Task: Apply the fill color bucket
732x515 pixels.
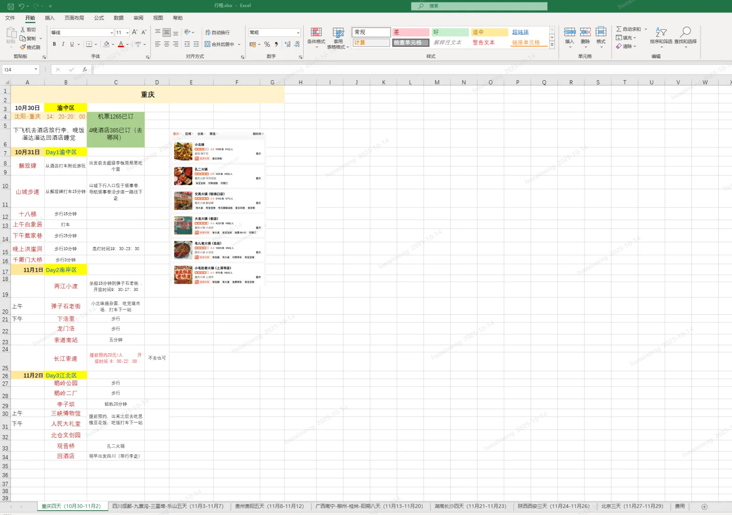Action: point(106,44)
